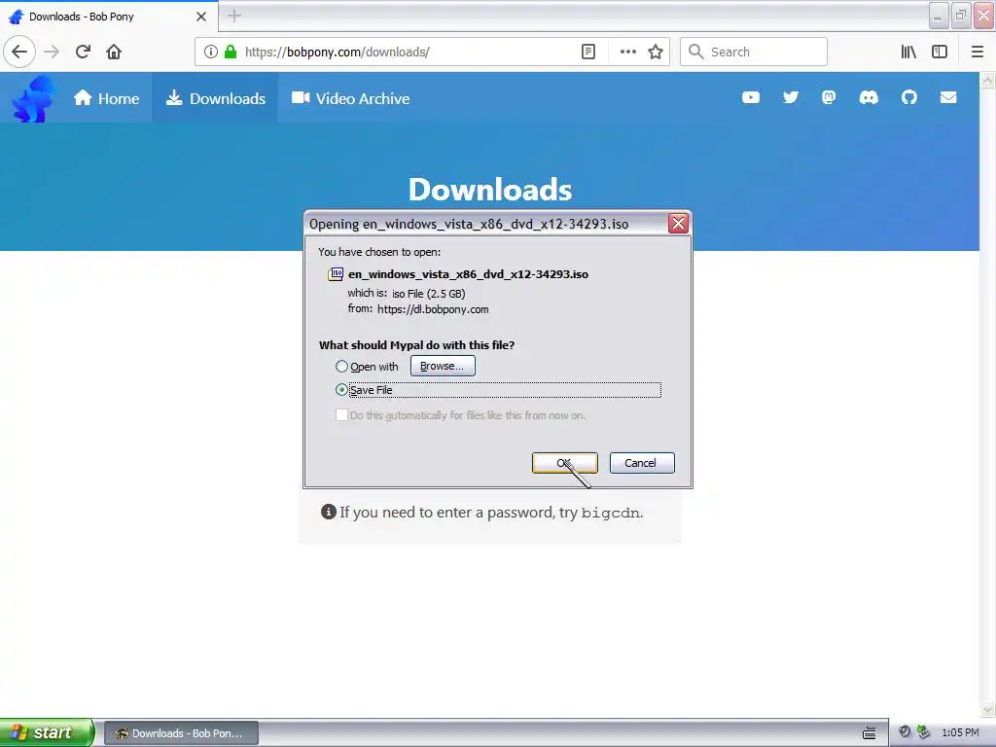Close the Downloads - Bob Pony tab

click(201, 17)
